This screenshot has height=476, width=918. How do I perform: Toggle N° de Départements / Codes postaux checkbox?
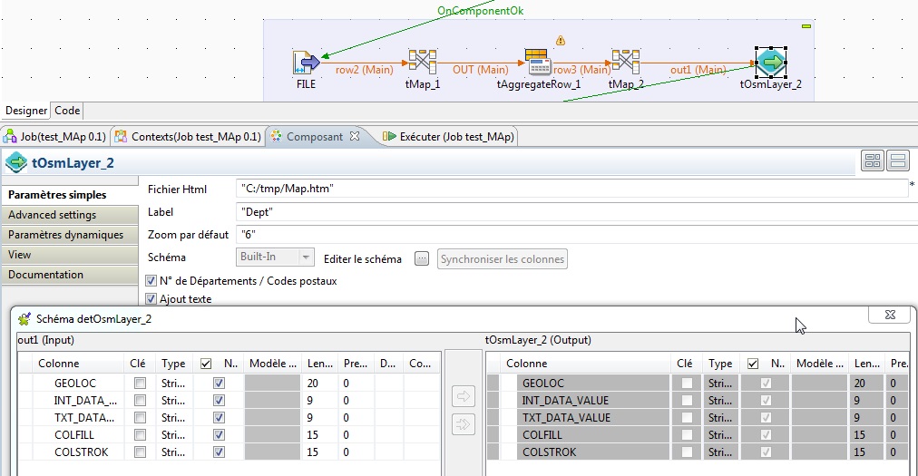coord(151,281)
